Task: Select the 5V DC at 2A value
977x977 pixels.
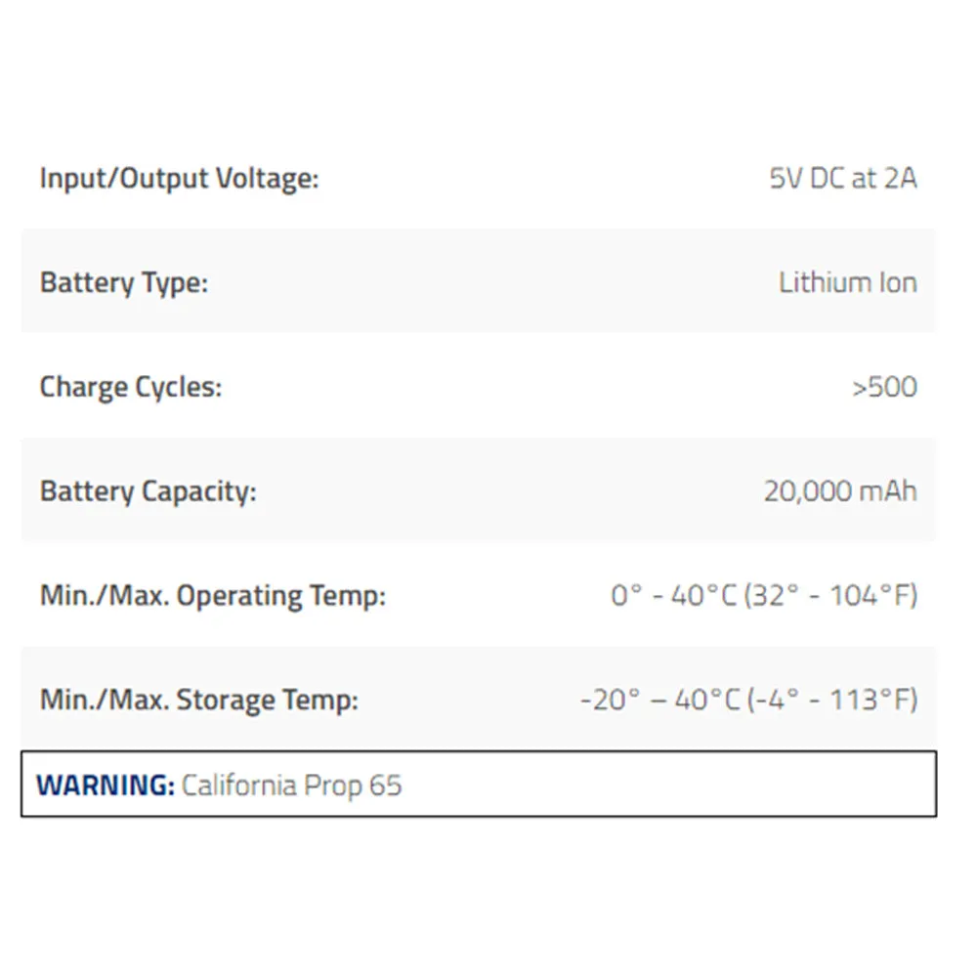Action: (x=843, y=178)
